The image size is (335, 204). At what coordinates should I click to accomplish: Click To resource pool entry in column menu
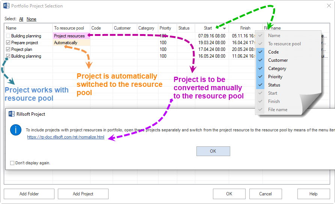point(288,44)
